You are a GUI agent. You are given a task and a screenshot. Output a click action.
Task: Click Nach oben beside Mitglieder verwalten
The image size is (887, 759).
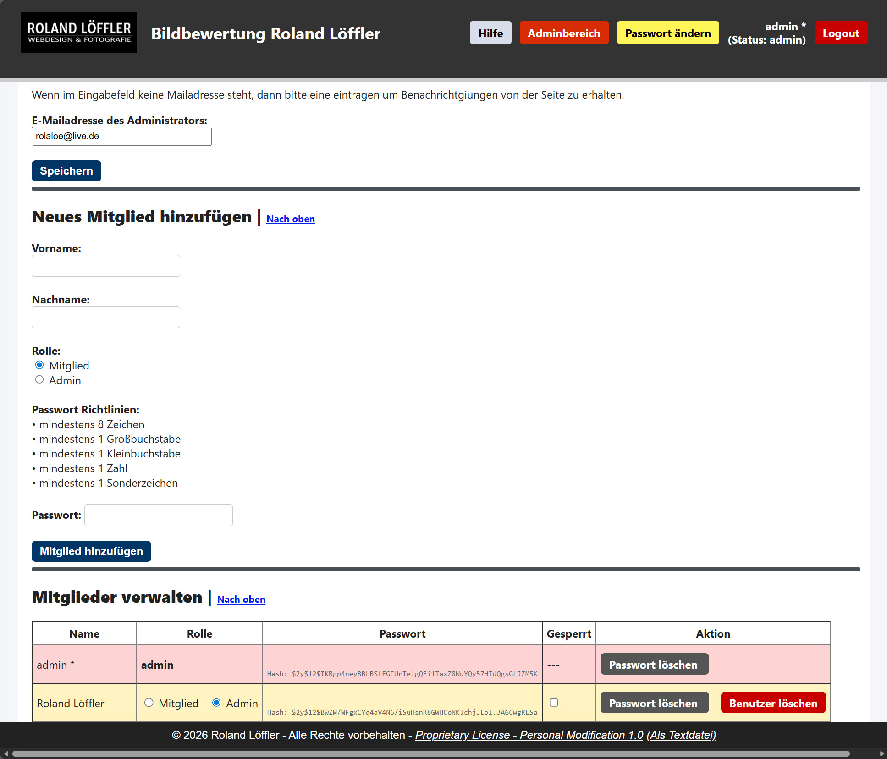[x=241, y=599]
